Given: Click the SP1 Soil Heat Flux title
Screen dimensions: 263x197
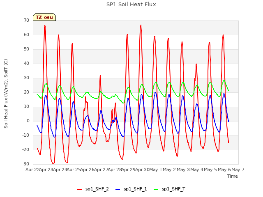Looking at the screenshot, I should point(131,5).
